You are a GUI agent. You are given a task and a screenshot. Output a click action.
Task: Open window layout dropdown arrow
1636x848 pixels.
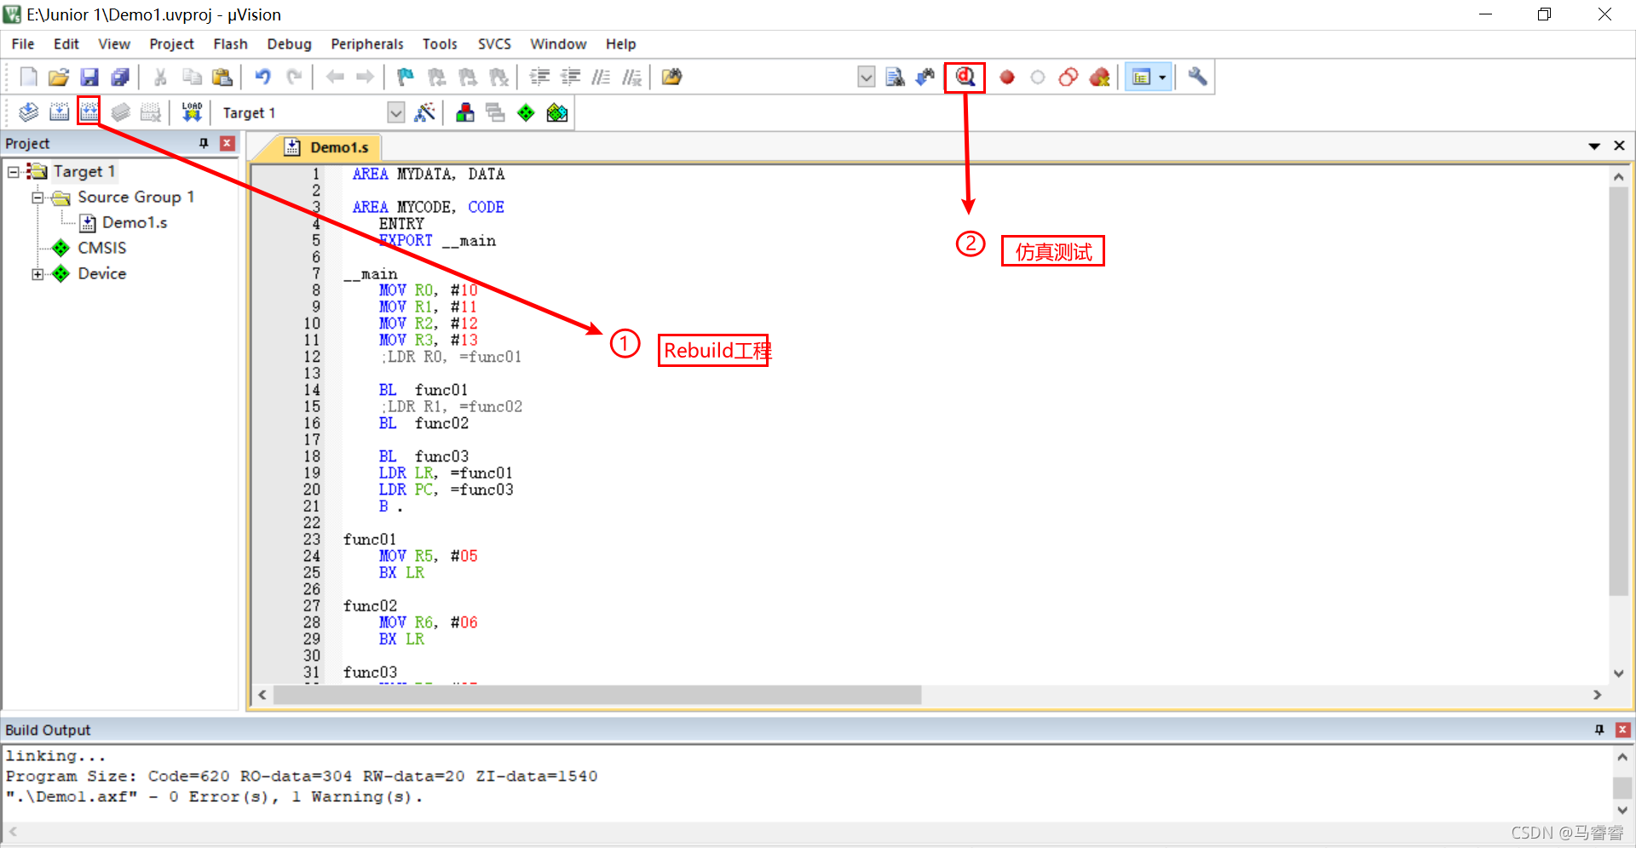click(x=1162, y=77)
